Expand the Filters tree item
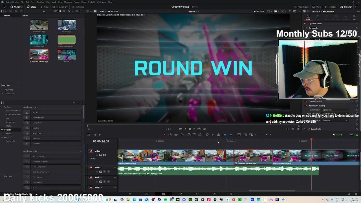 [x=4, y=134]
